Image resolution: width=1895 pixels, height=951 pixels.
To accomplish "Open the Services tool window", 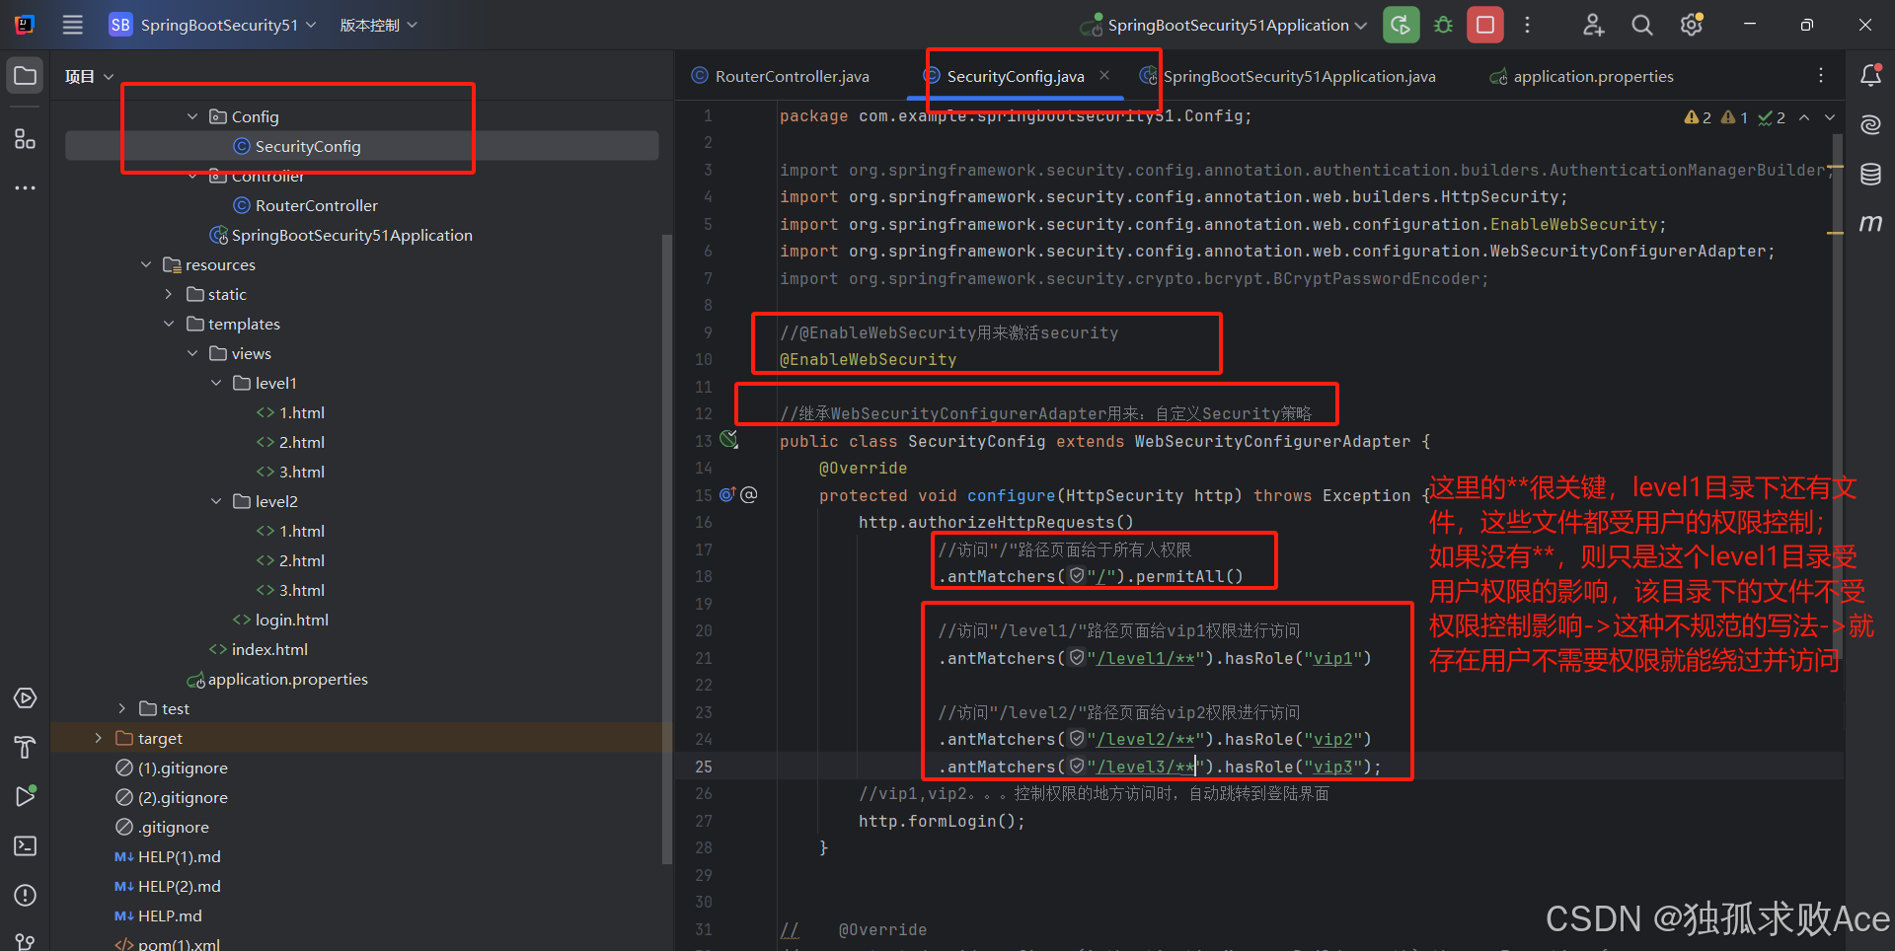I will [26, 698].
